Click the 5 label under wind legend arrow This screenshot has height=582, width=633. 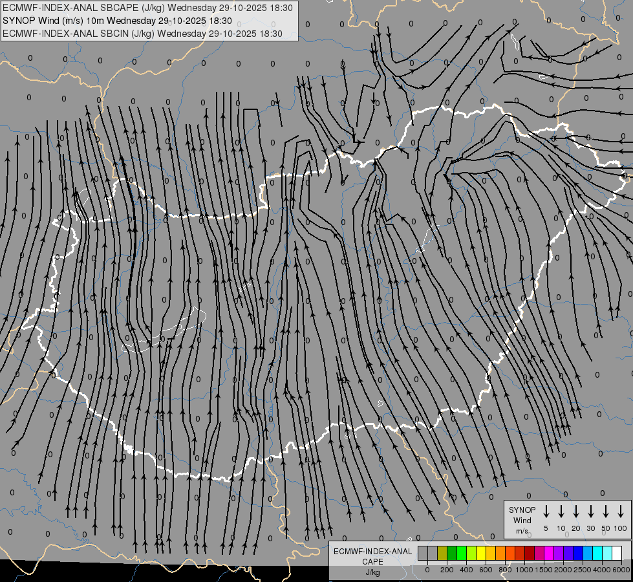[x=546, y=528]
